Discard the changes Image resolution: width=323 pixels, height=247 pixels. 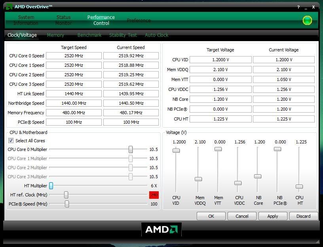tap(304, 216)
